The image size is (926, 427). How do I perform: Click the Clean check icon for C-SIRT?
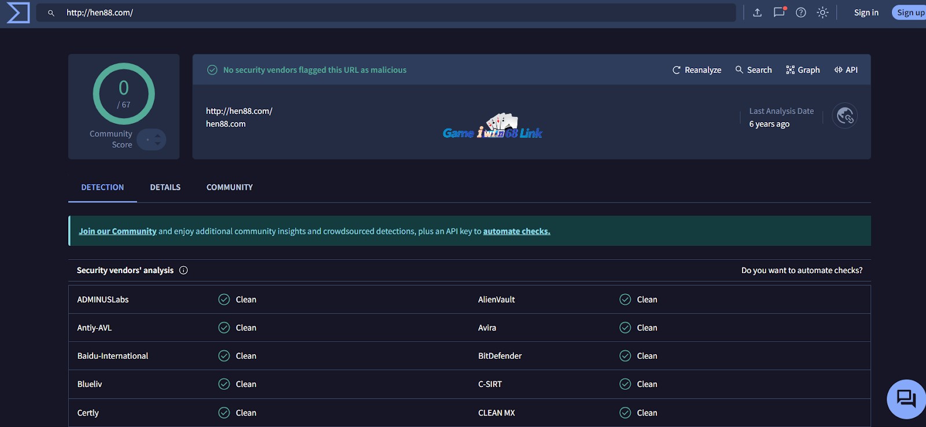click(625, 384)
